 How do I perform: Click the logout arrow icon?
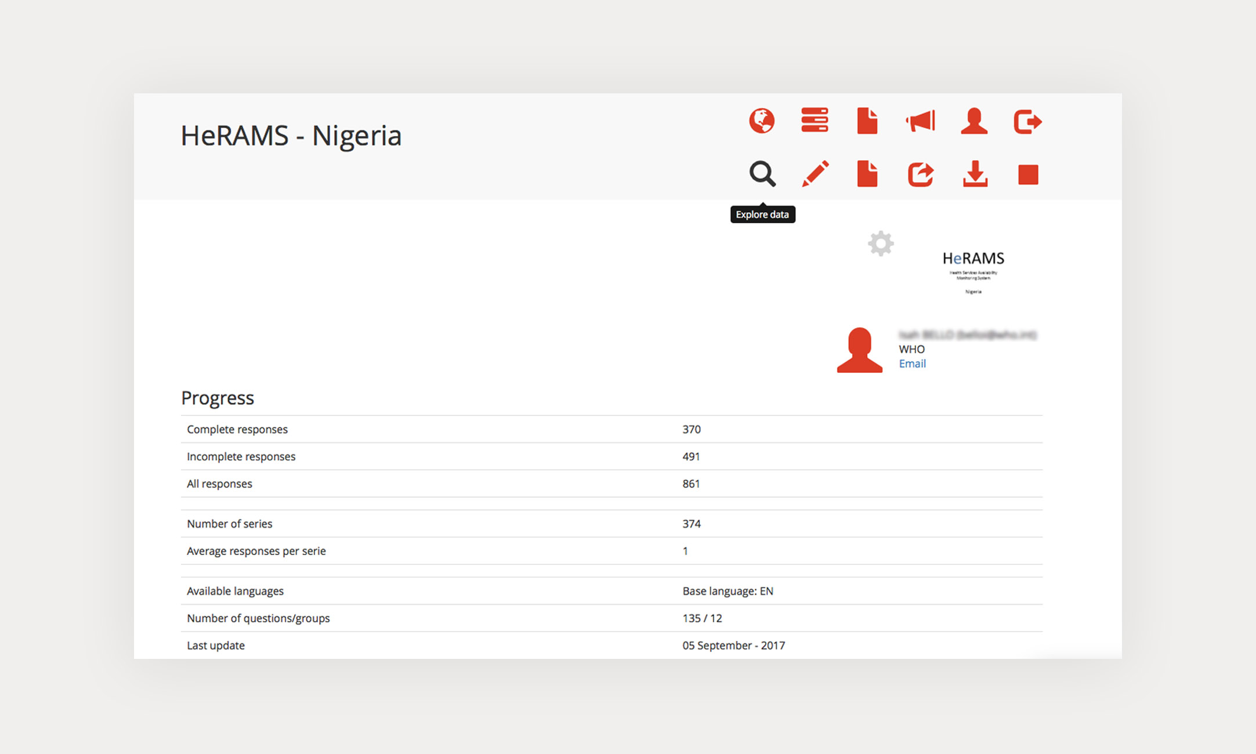tap(1027, 122)
